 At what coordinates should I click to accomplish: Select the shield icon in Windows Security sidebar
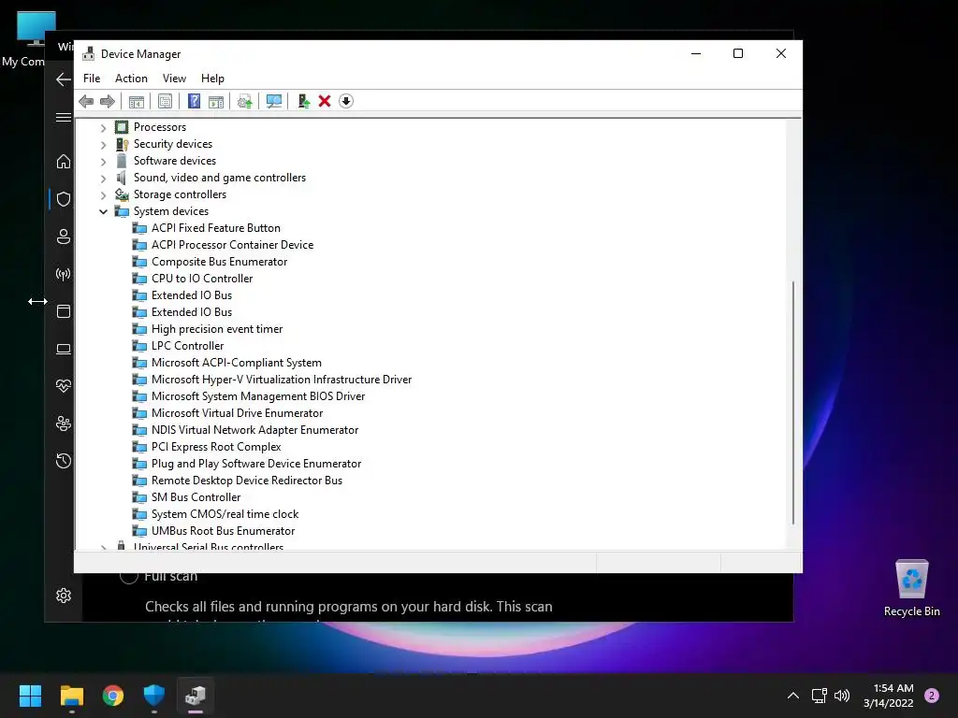coord(64,199)
